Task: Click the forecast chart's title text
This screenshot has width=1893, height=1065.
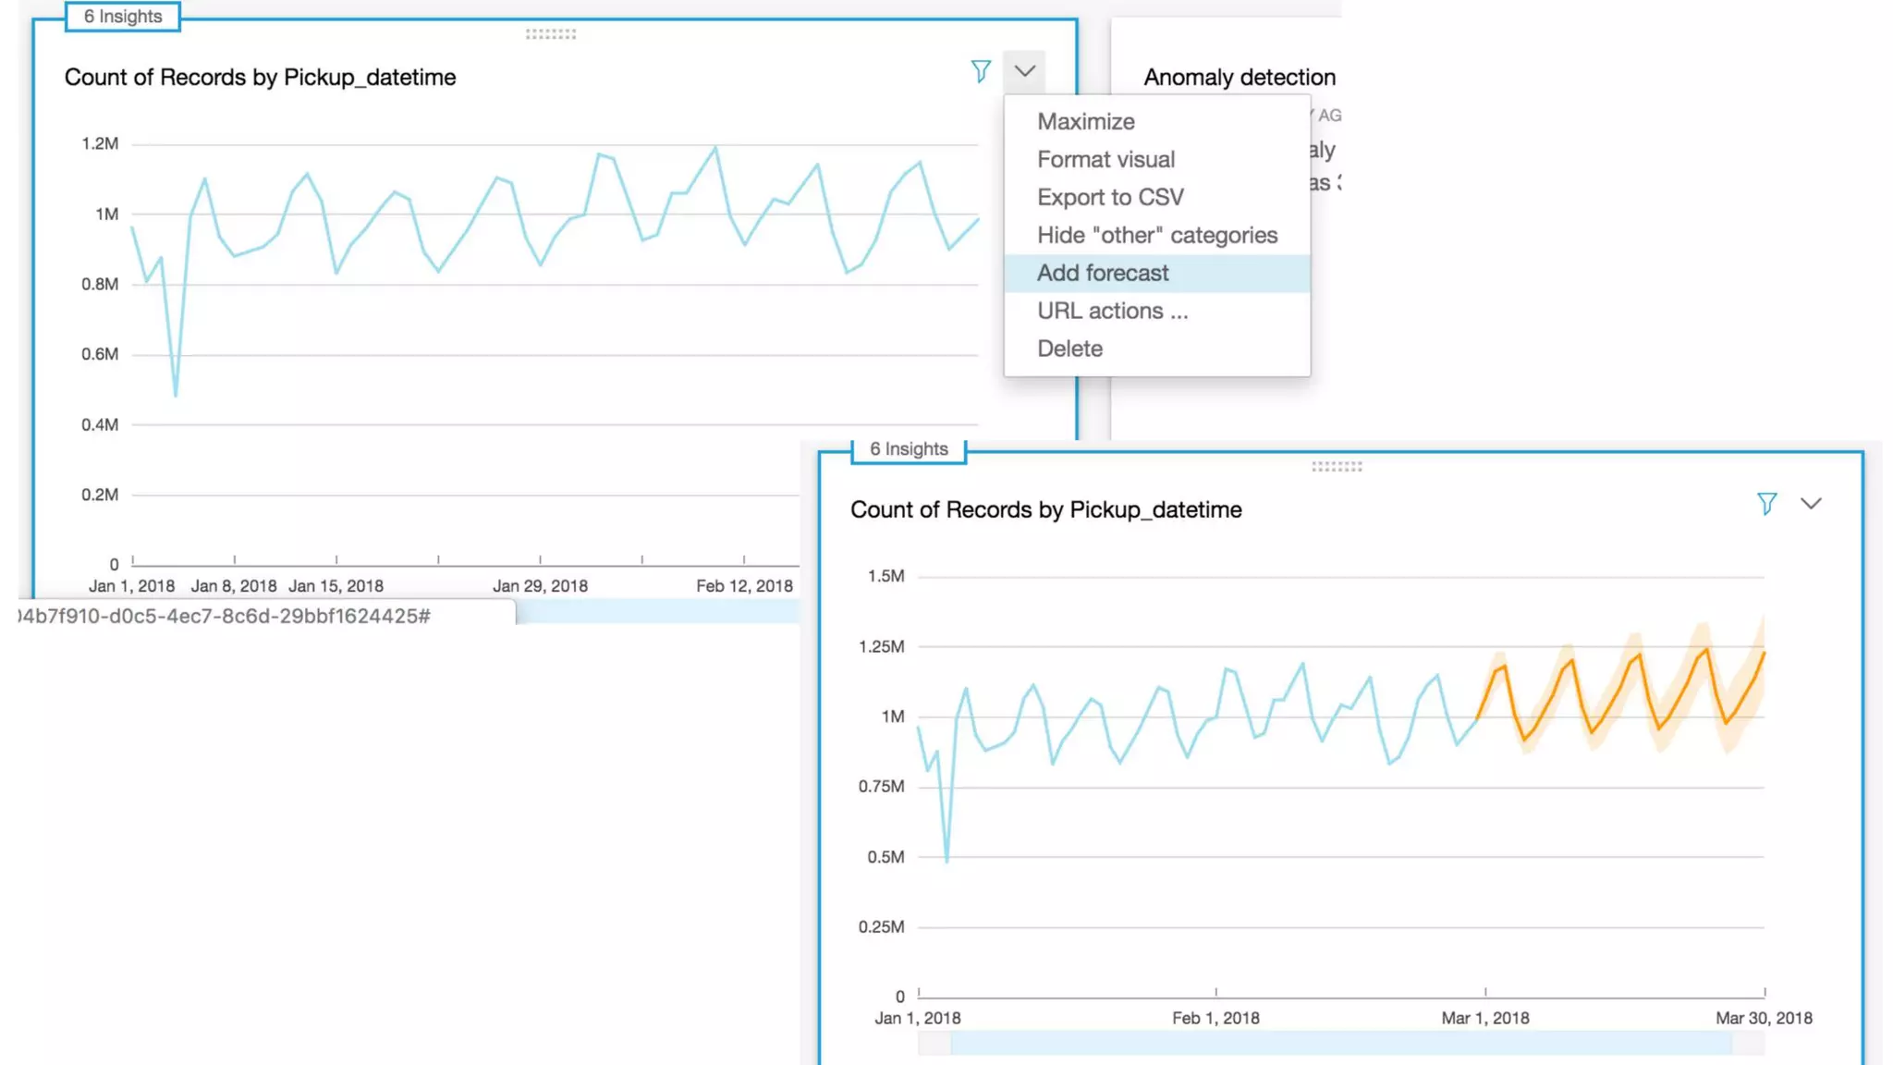Action: point(1045,510)
